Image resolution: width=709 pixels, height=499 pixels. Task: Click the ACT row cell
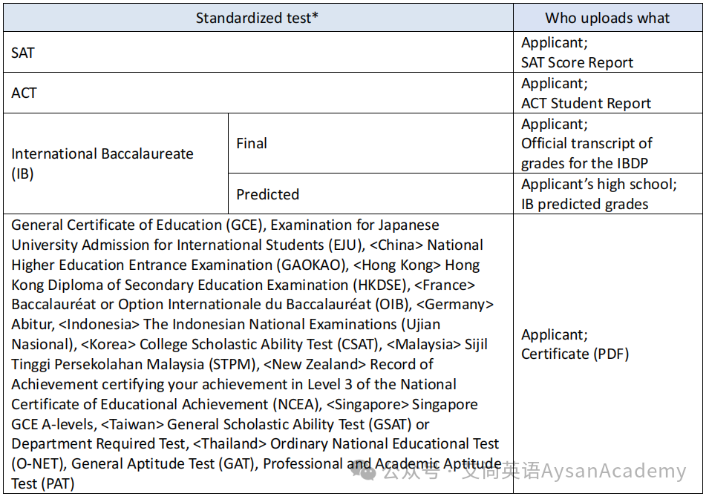pyautogui.click(x=258, y=93)
